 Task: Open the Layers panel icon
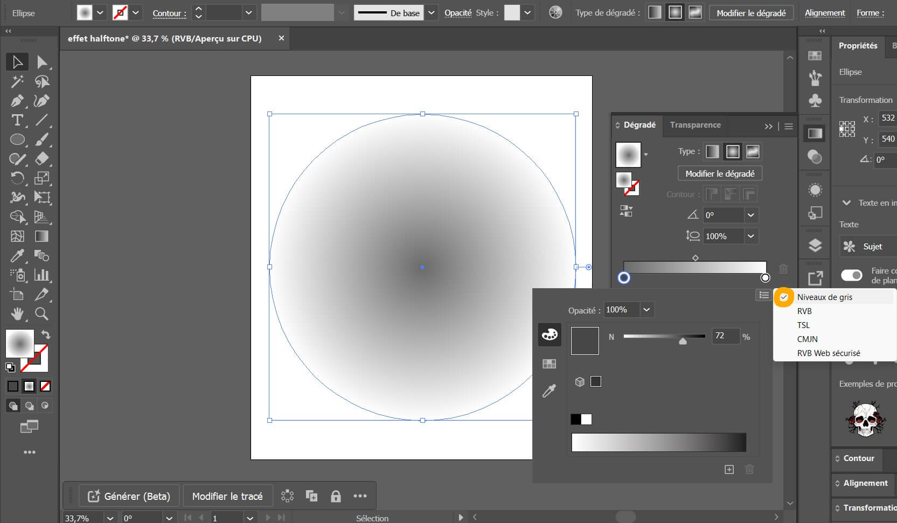(815, 246)
